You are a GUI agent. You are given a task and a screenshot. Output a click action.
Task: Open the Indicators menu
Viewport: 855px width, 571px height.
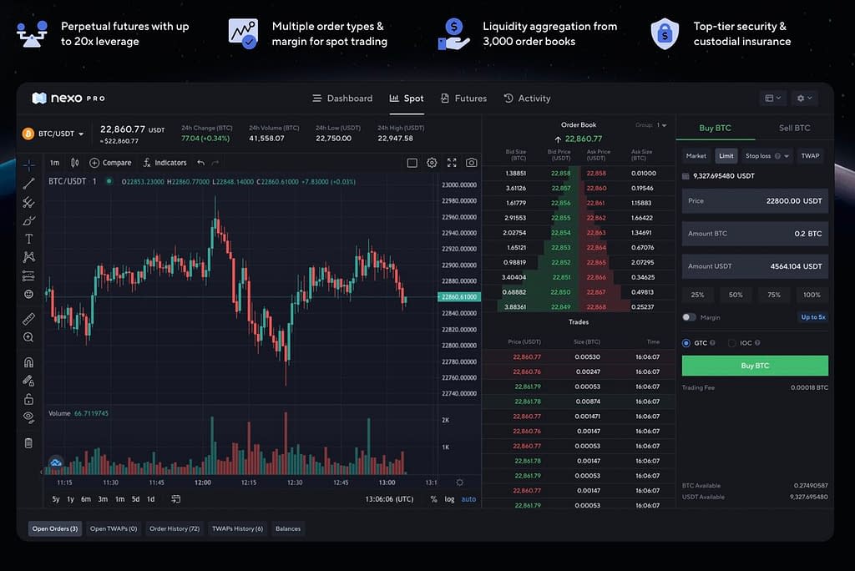[x=164, y=163]
